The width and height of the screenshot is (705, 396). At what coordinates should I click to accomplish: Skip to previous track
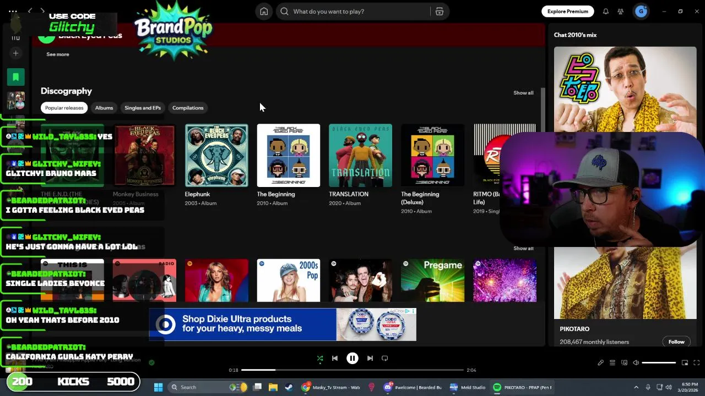pos(335,358)
